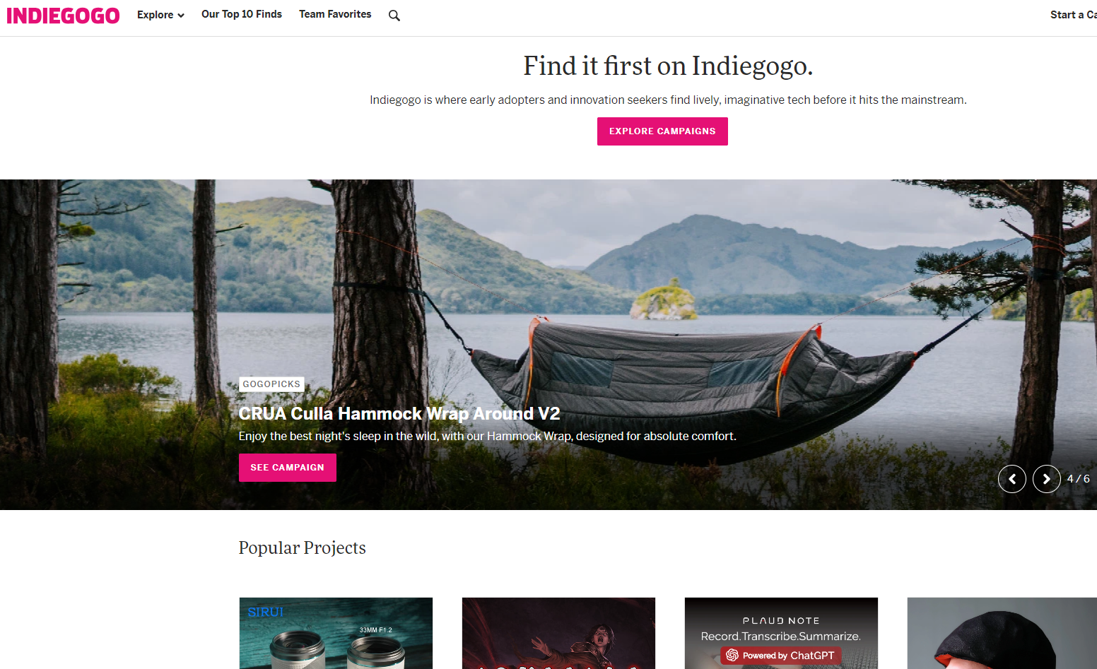Image resolution: width=1097 pixels, height=669 pixels.
Task: Click the Explore Campaigns button
Action: point(662,131)
